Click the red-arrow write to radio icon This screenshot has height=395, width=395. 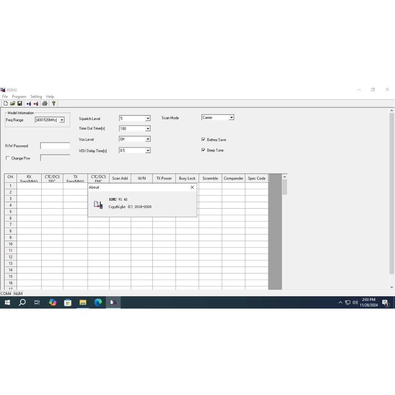[36, 103]
